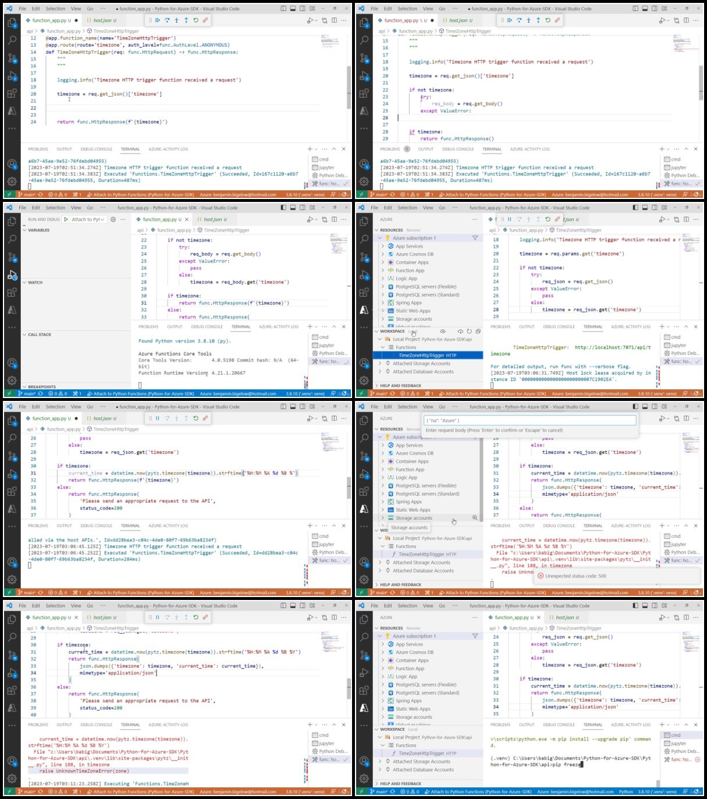707x799 pixels.
Task: Click main* branch in the top-left window's status bar
Action: coord(27,194)
